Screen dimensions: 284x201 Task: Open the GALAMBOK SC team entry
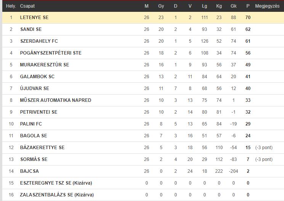[37, 77]
